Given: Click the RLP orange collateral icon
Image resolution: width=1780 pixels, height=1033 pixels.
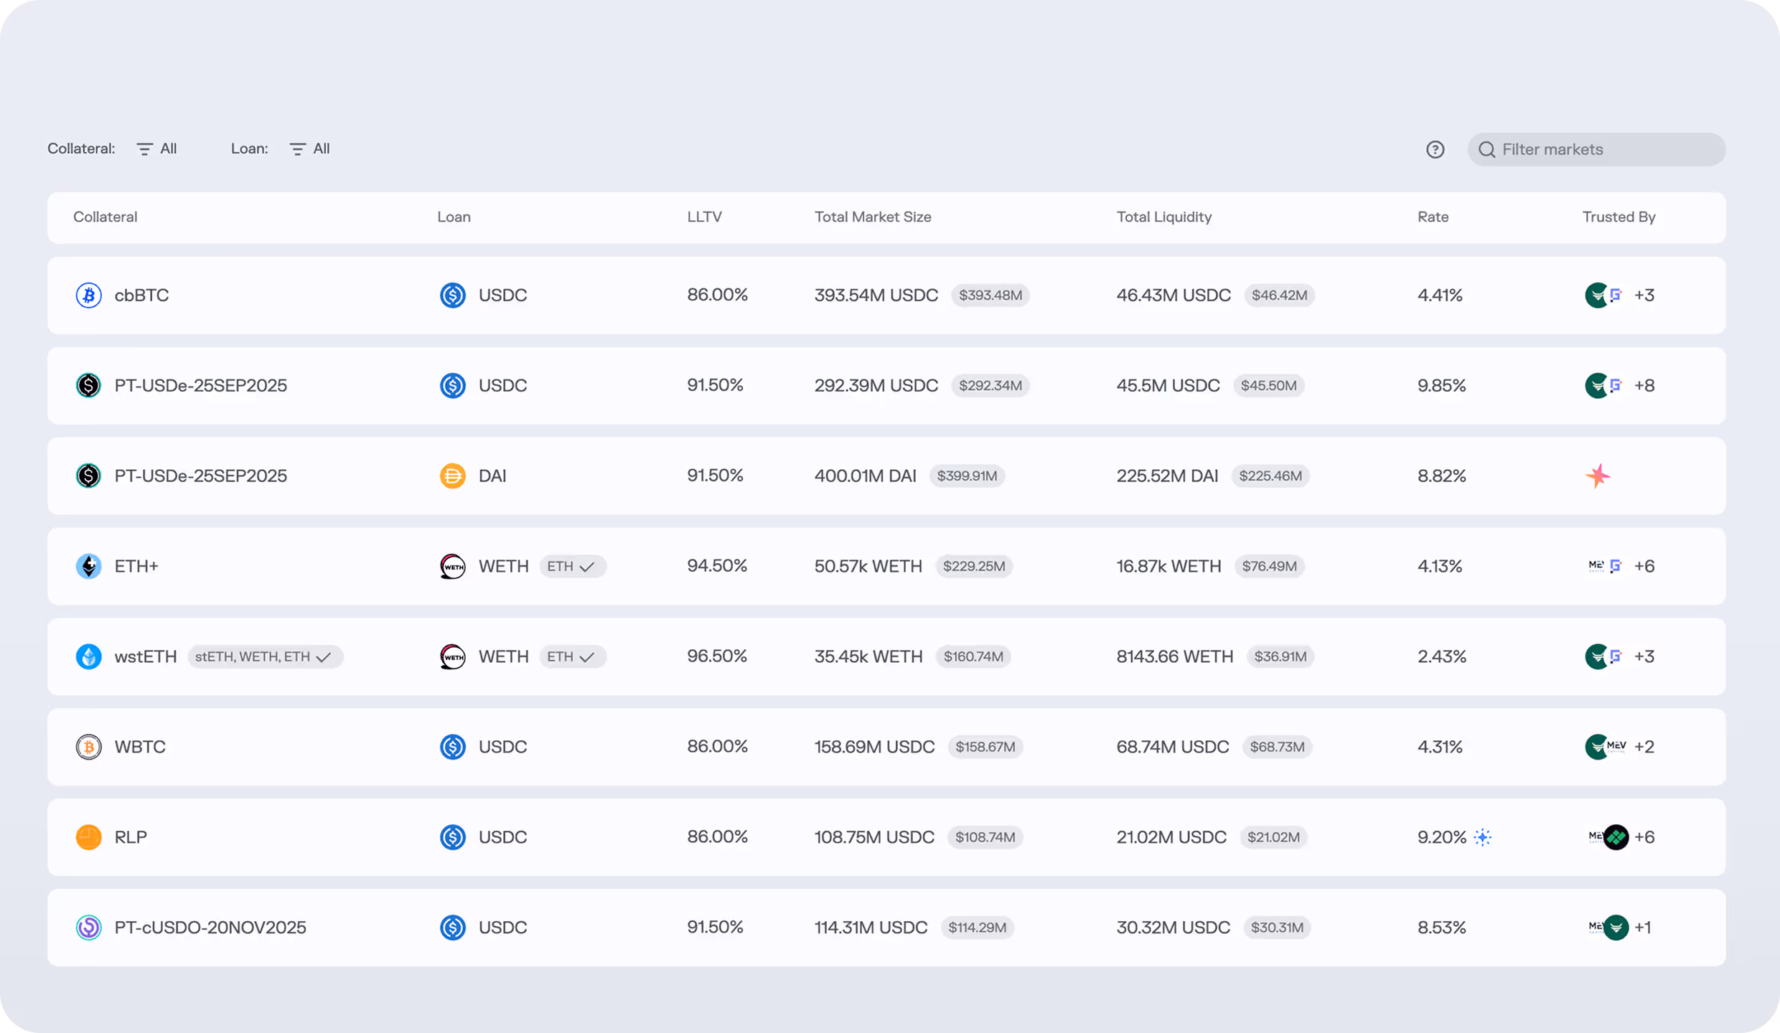Looking at the screenshot, I should click(88, 837).
